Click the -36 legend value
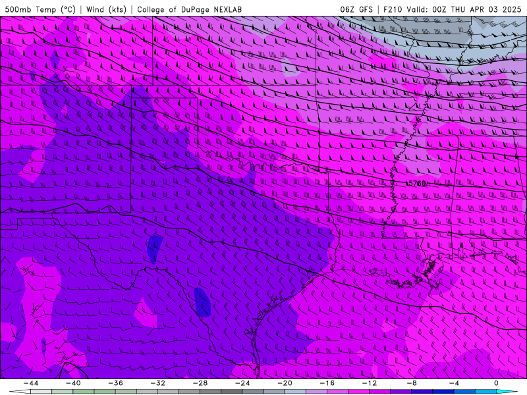 [x=116, y=383]
